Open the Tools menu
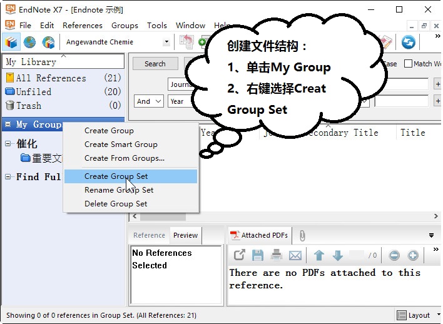443x324 pixels. (x=157, y=26)
